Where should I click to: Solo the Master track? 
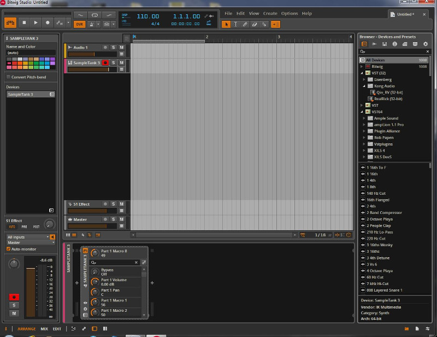pos(113,219)
